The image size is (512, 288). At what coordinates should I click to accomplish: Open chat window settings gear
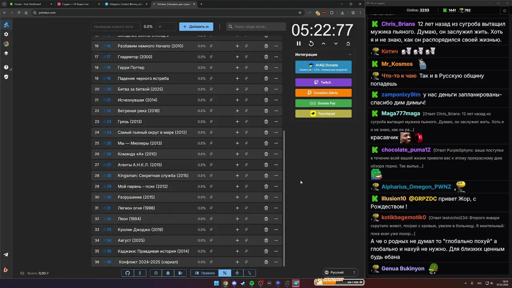pyautogui.click(x=504, y=10)
